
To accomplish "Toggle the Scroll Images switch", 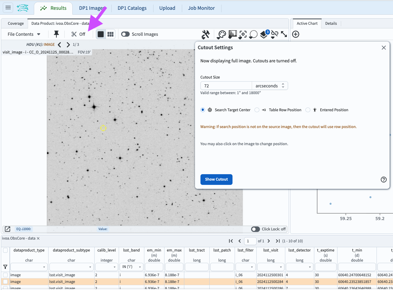I will (125, 34).
